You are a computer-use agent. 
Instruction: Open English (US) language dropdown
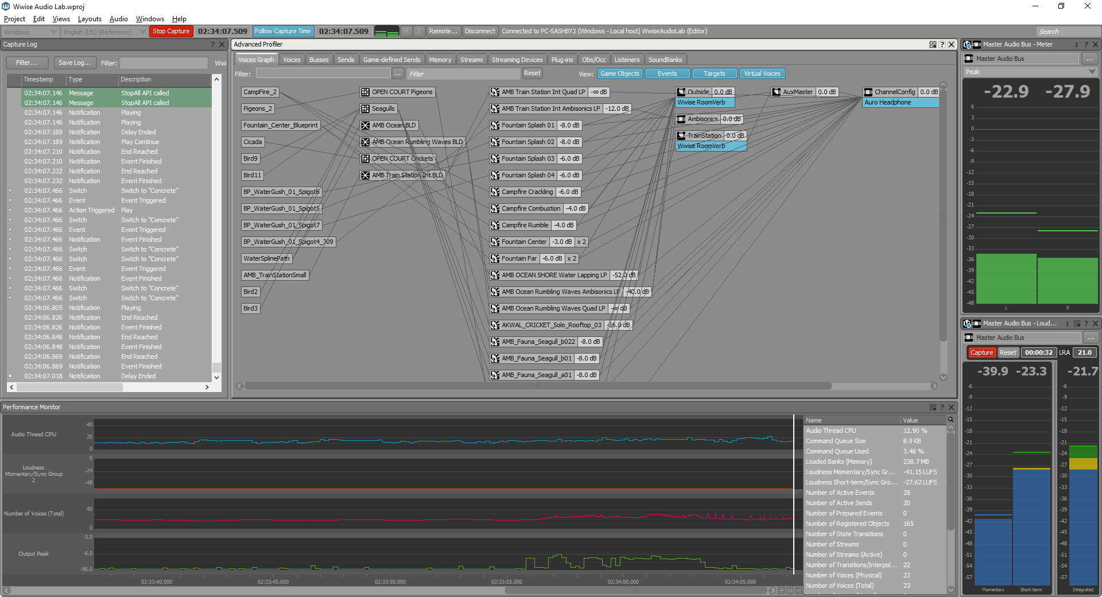[104, 32]
